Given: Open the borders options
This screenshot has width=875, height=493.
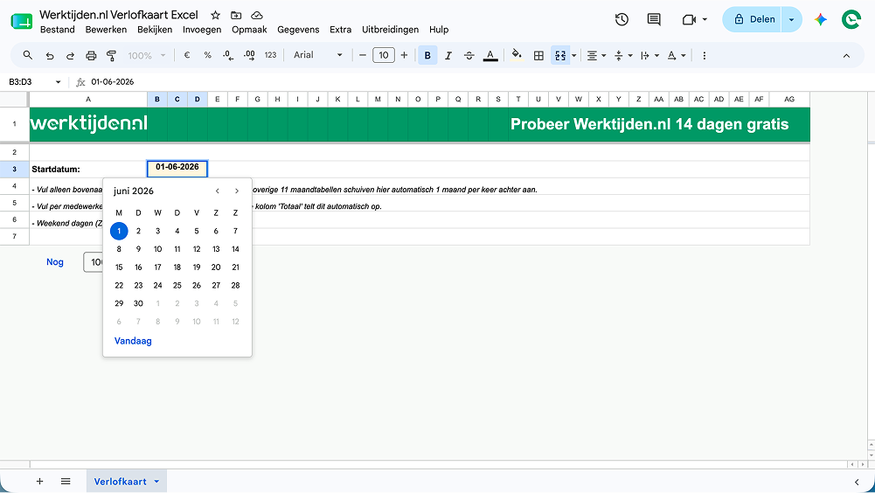Looking at the screenshot, I should pyautogui.click(x=538, y=55).
